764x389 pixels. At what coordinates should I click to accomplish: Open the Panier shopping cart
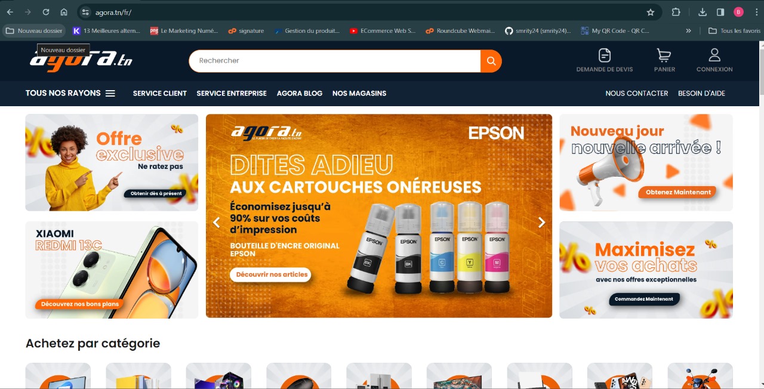point(664,55)
